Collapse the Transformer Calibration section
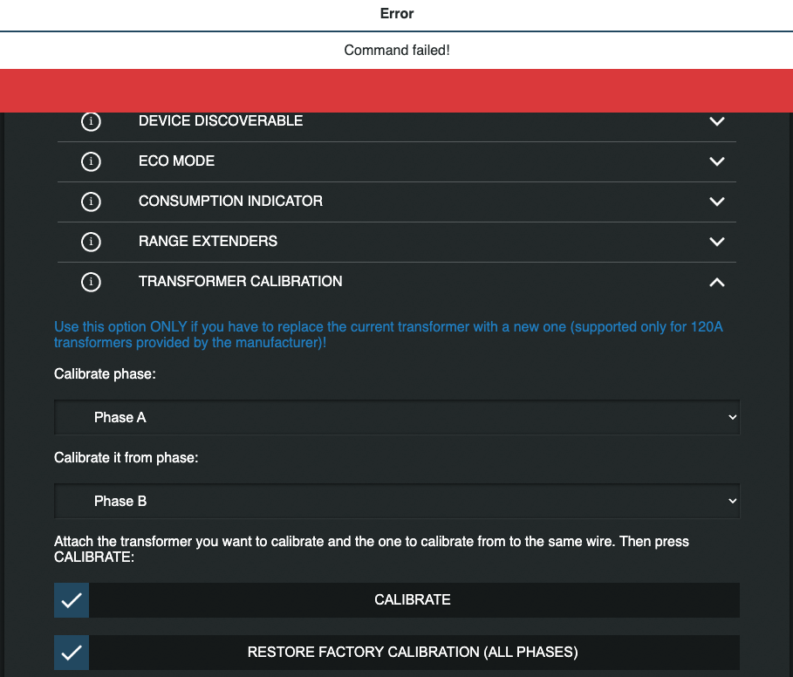The image size is (793, 677). point(717,282)
